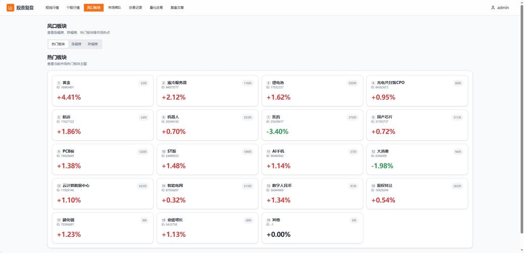Click the 370只 stock count badge
Screen dimensions: 524x253
tap(353, 117)
